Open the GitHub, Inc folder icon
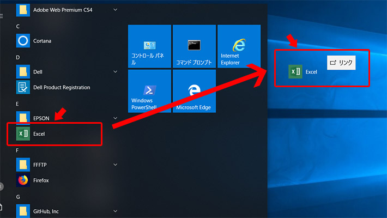387x218 pixels. [x=23, y=211]
